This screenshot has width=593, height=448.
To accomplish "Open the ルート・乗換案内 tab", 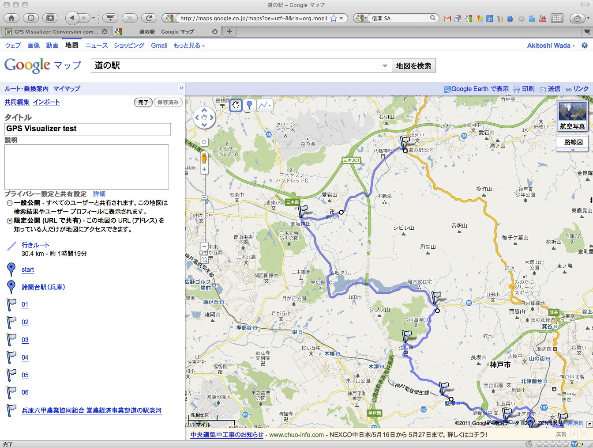I will tap(26, 89).
